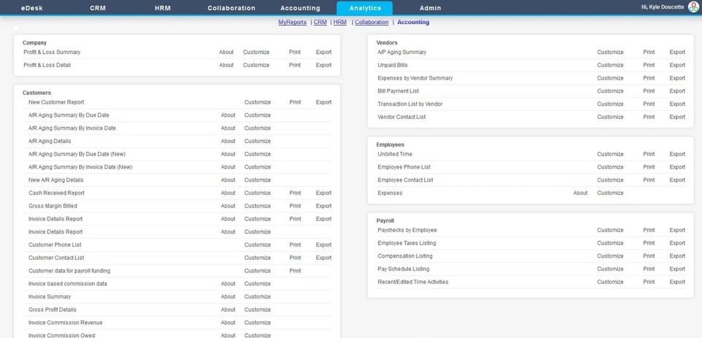Screen dimensions: 702x338
Task: Go to the Accounting main tab
Action: point(301,8)
